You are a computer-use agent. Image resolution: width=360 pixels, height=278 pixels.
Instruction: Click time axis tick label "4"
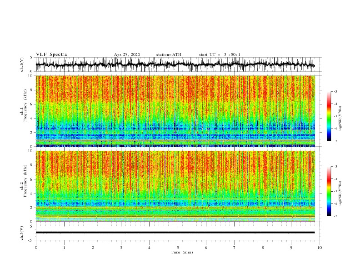tap(150, 248)
